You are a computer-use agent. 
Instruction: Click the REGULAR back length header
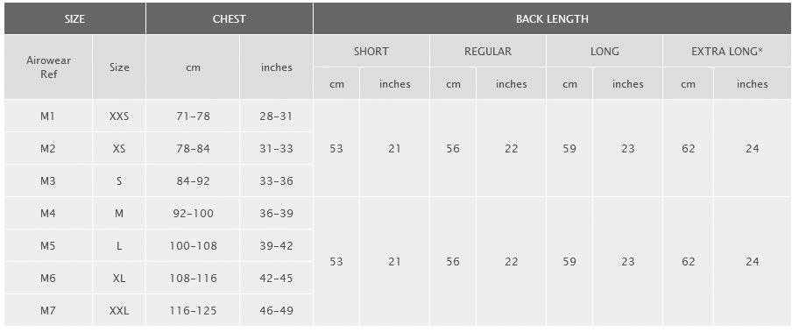click(x=488, y=51)
